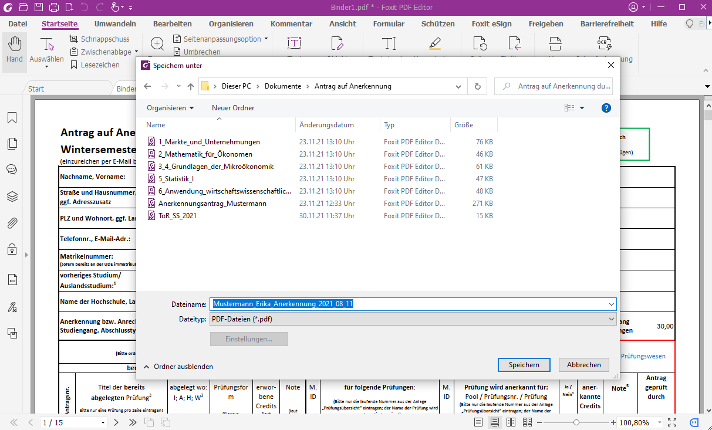This screenshot has width=712, height=430.
Task: Jump to the last page in status bar
Action: [132, 422]
